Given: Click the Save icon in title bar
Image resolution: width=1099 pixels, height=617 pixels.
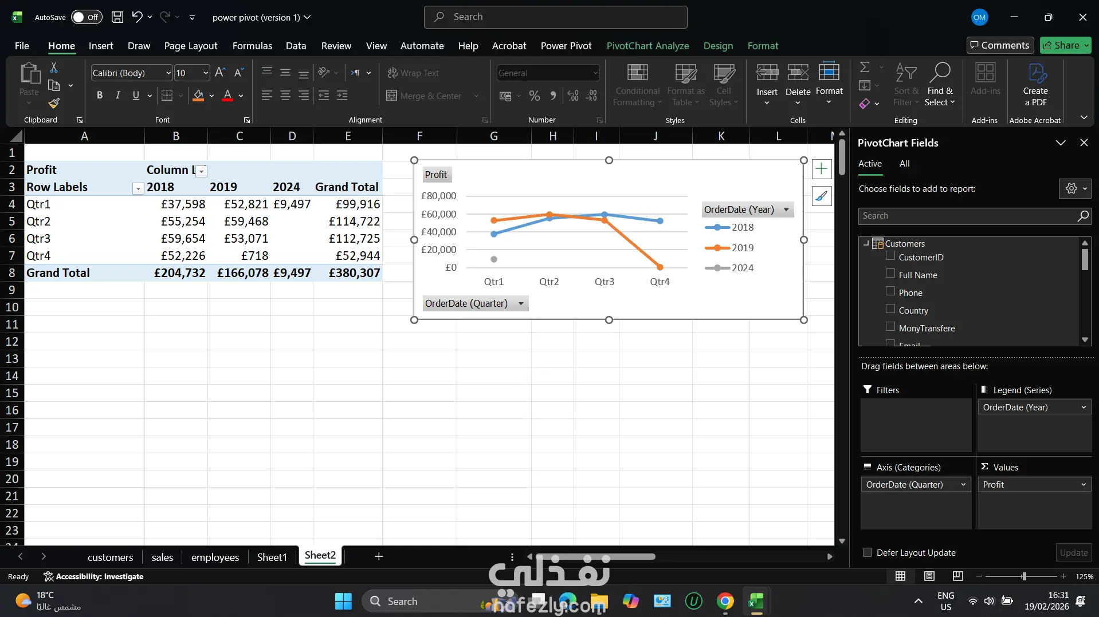Looking at the screenshot, I should coord(117,17).
